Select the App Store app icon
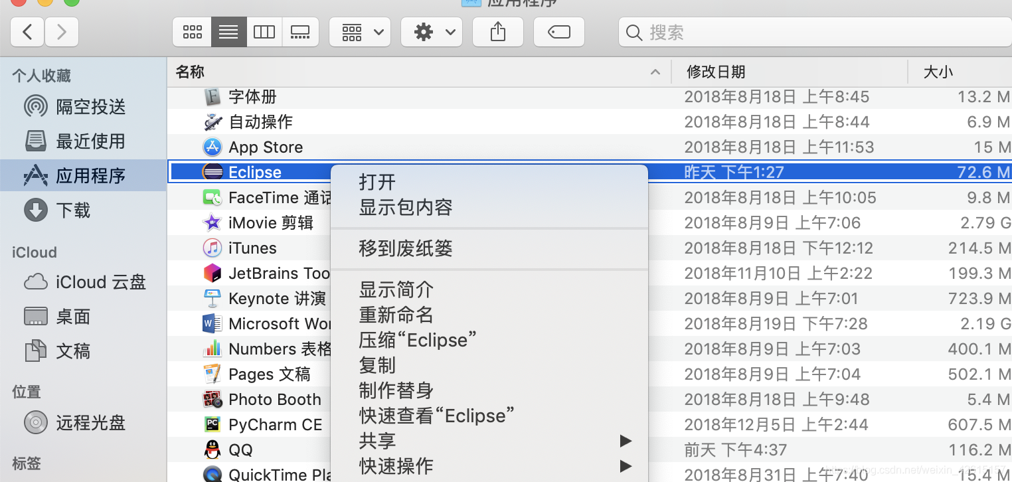The image size is (1012, 482). [212, 147]
